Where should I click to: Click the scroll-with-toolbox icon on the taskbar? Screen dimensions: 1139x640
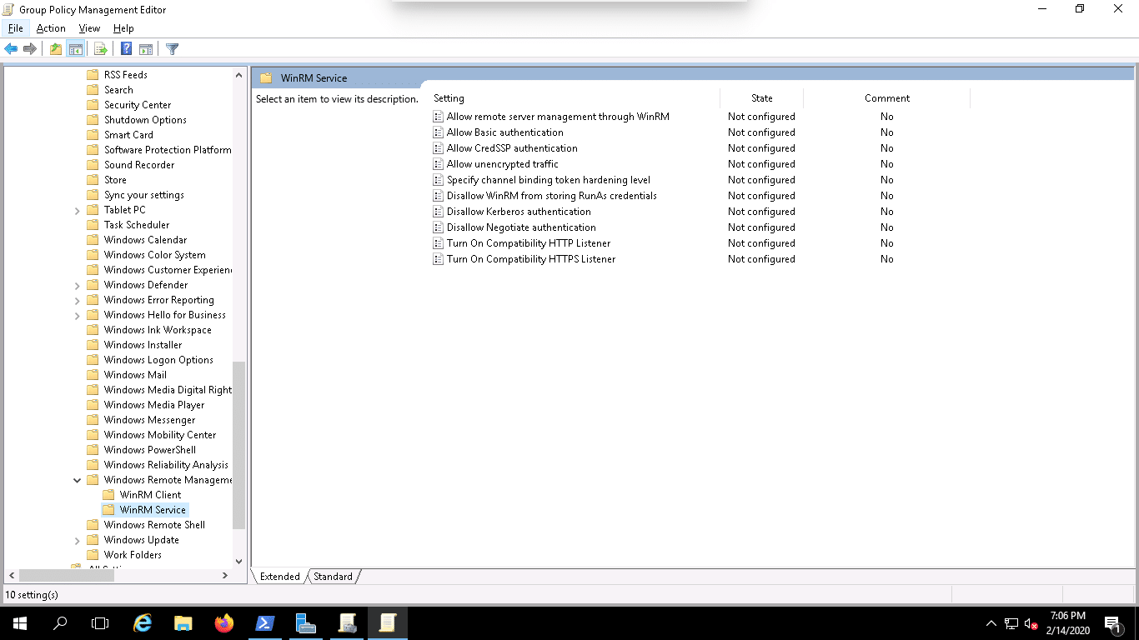(x=347, y=623)
